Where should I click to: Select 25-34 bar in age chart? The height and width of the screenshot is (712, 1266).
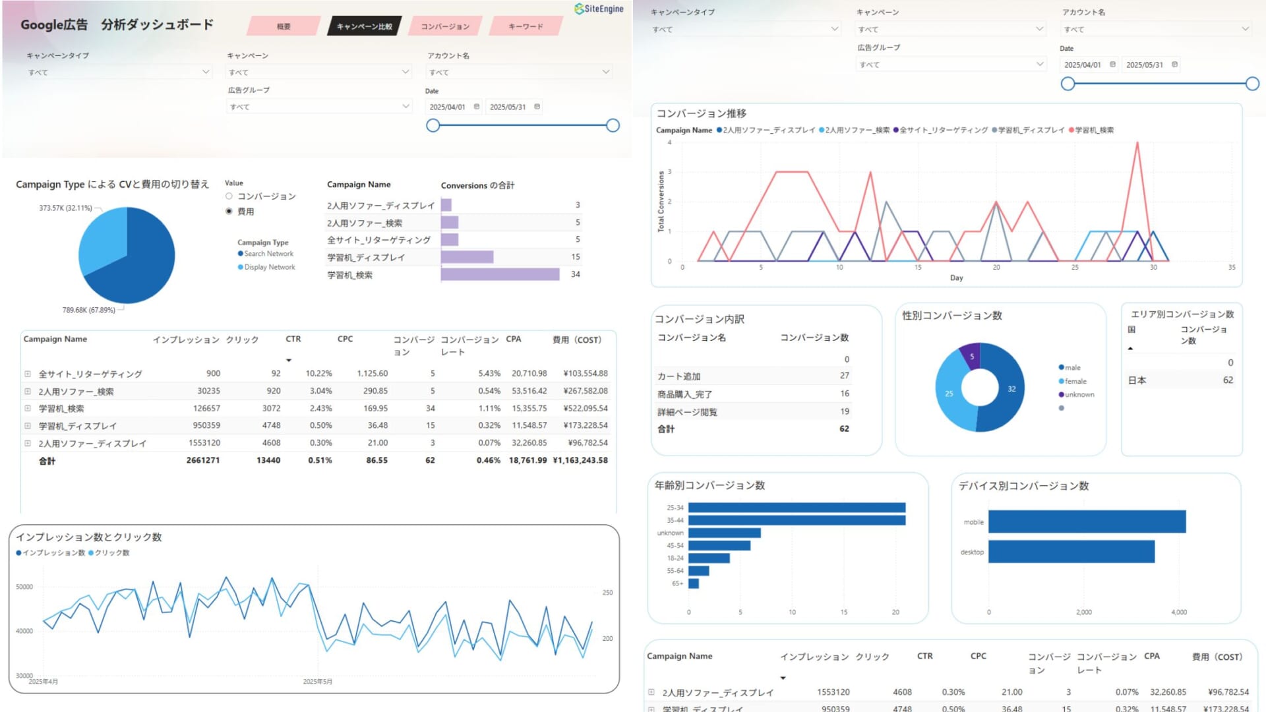point(797,508)
